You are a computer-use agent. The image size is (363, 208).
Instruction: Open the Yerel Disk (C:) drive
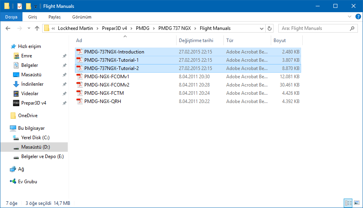tap(35, 138)
